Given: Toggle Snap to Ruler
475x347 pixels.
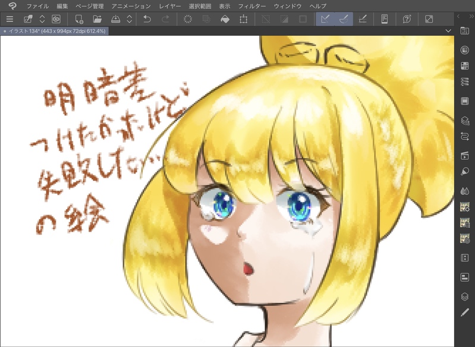Looking at the screenshot, I should [325, 19].
